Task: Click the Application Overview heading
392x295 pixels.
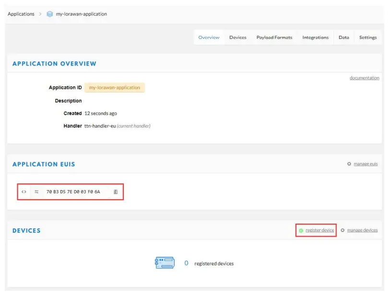Action: (54, 64)
